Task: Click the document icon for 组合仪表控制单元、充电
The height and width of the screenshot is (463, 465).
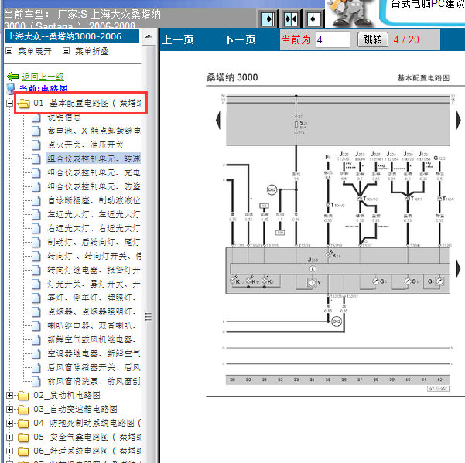Action: click(36, 172)
